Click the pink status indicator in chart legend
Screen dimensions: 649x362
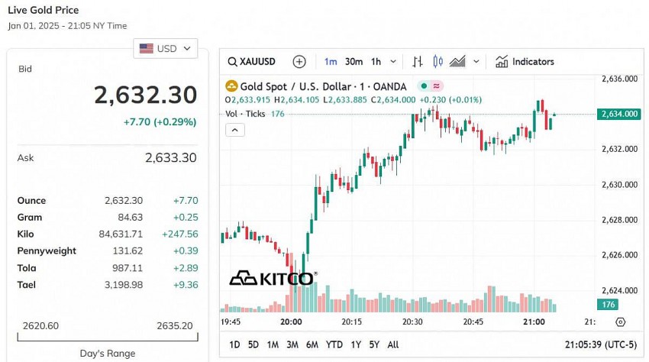point(438,87)
